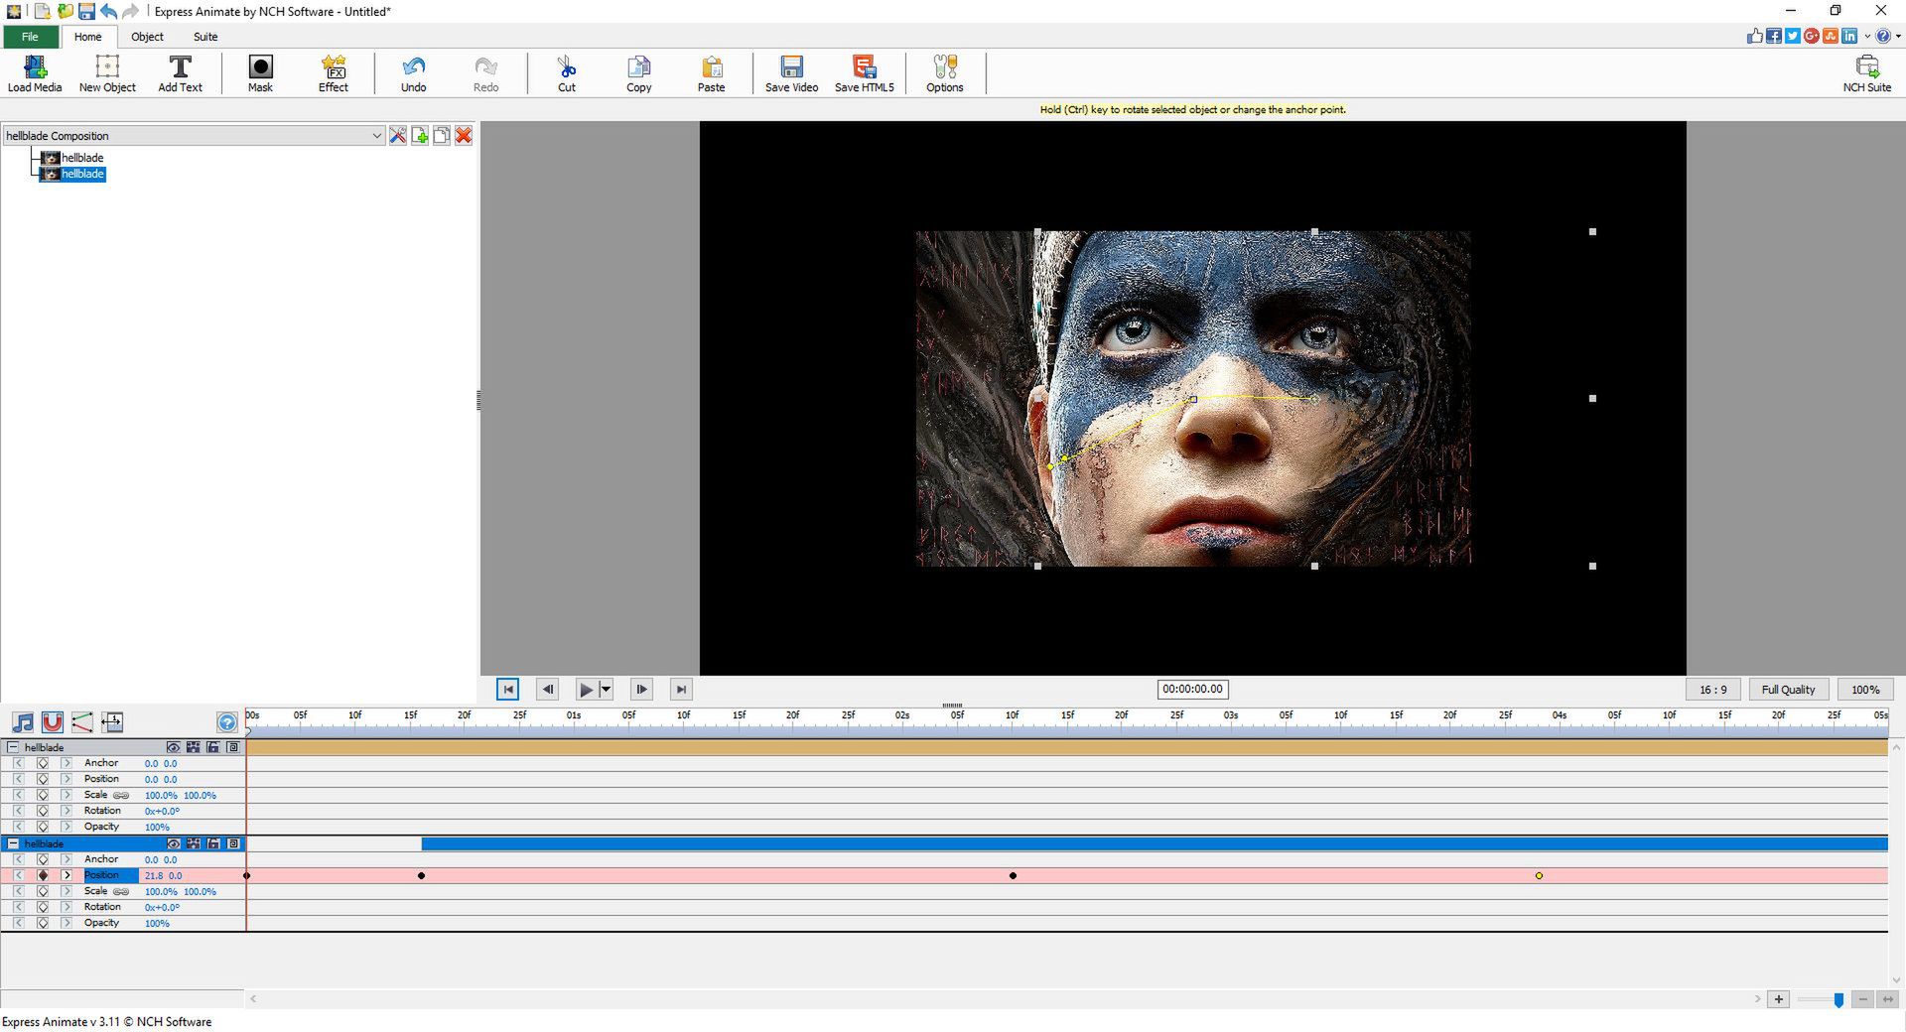This screenshot has height=1032, width=1906.
Task: Toggle the scale link chain of the first layer
Action: [121, 795]
